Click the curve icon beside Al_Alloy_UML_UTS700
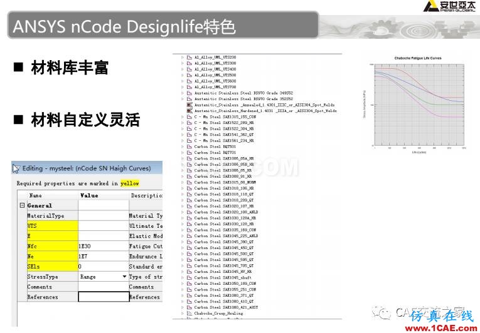This screenshot has height=333, width=480. [189, 87]
